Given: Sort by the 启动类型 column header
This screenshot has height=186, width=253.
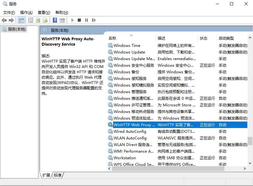Looking at the screenshot, I should [232, 38].
